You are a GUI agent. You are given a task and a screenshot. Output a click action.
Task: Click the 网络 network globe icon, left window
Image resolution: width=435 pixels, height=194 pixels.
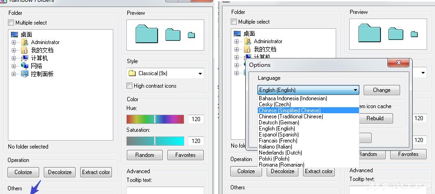25,66
